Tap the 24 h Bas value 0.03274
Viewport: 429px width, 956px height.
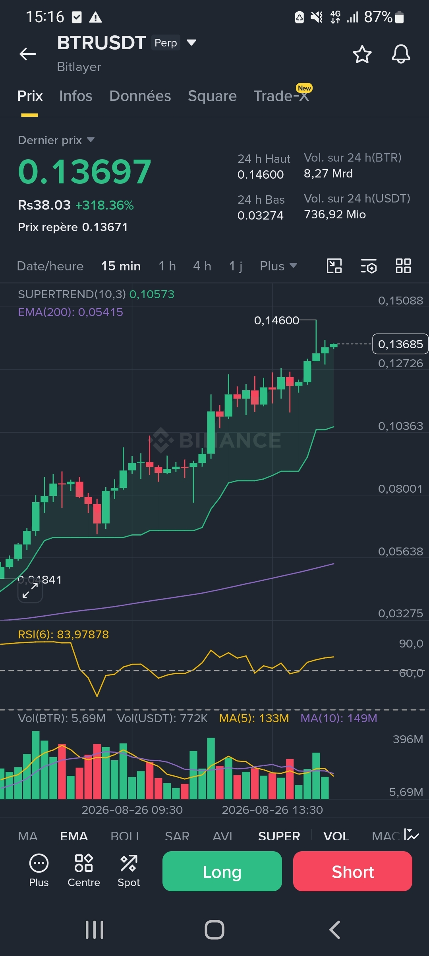[261, 216]
